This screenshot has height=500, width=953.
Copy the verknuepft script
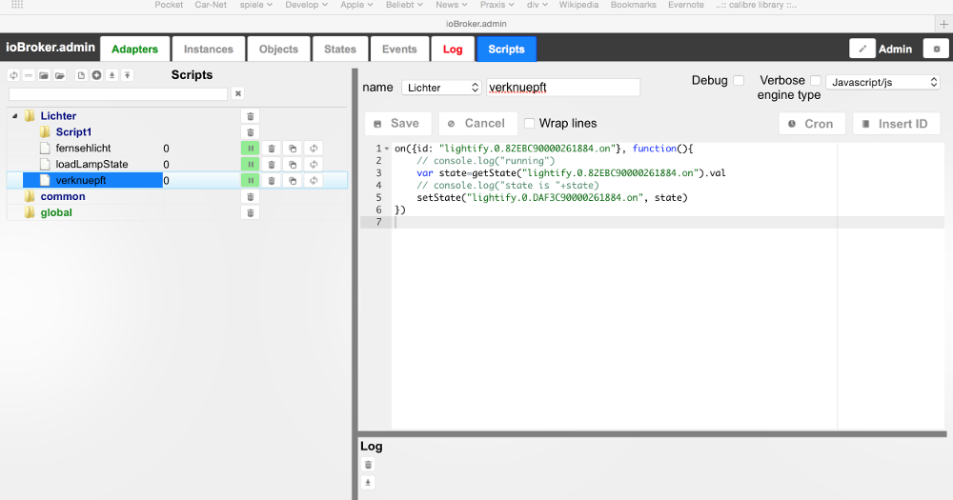(293, 180)
